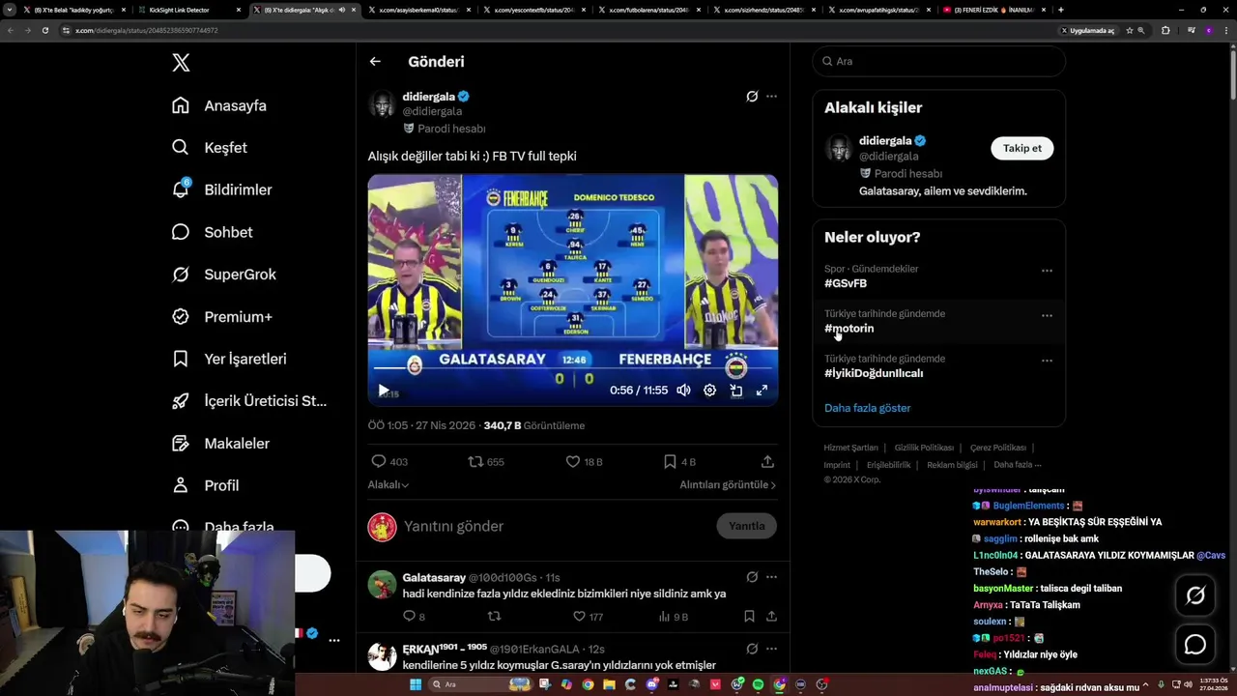Open the X logo home link
This screenshot has height=696, width=1237.
[x=181, y=63]
